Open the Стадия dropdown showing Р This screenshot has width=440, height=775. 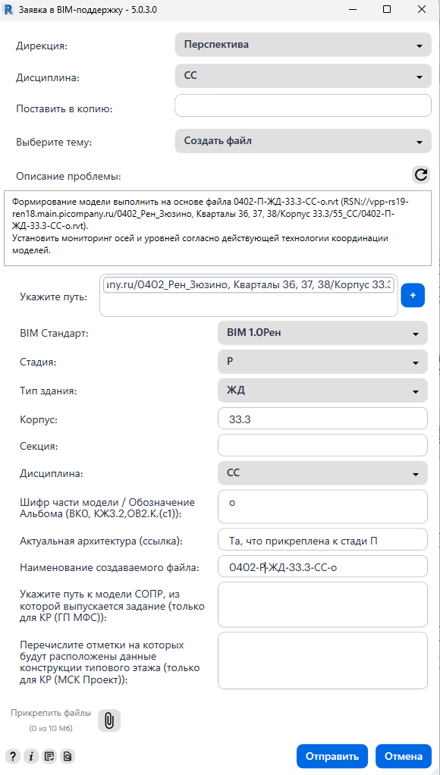tap(322, 361)
